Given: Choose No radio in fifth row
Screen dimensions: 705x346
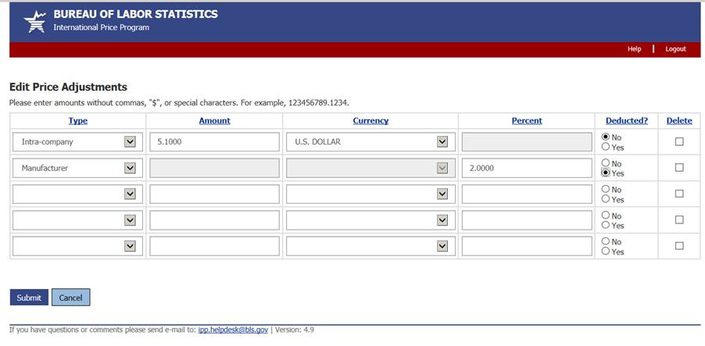Looking at the screenshot, I should tap(606, 241).
